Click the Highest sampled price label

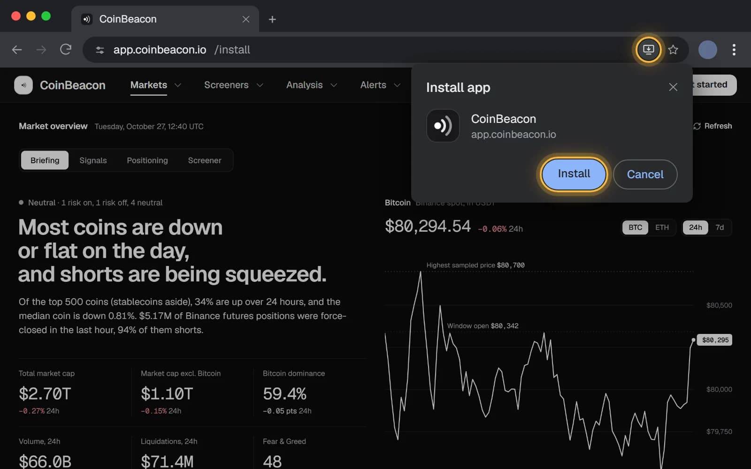475,265
